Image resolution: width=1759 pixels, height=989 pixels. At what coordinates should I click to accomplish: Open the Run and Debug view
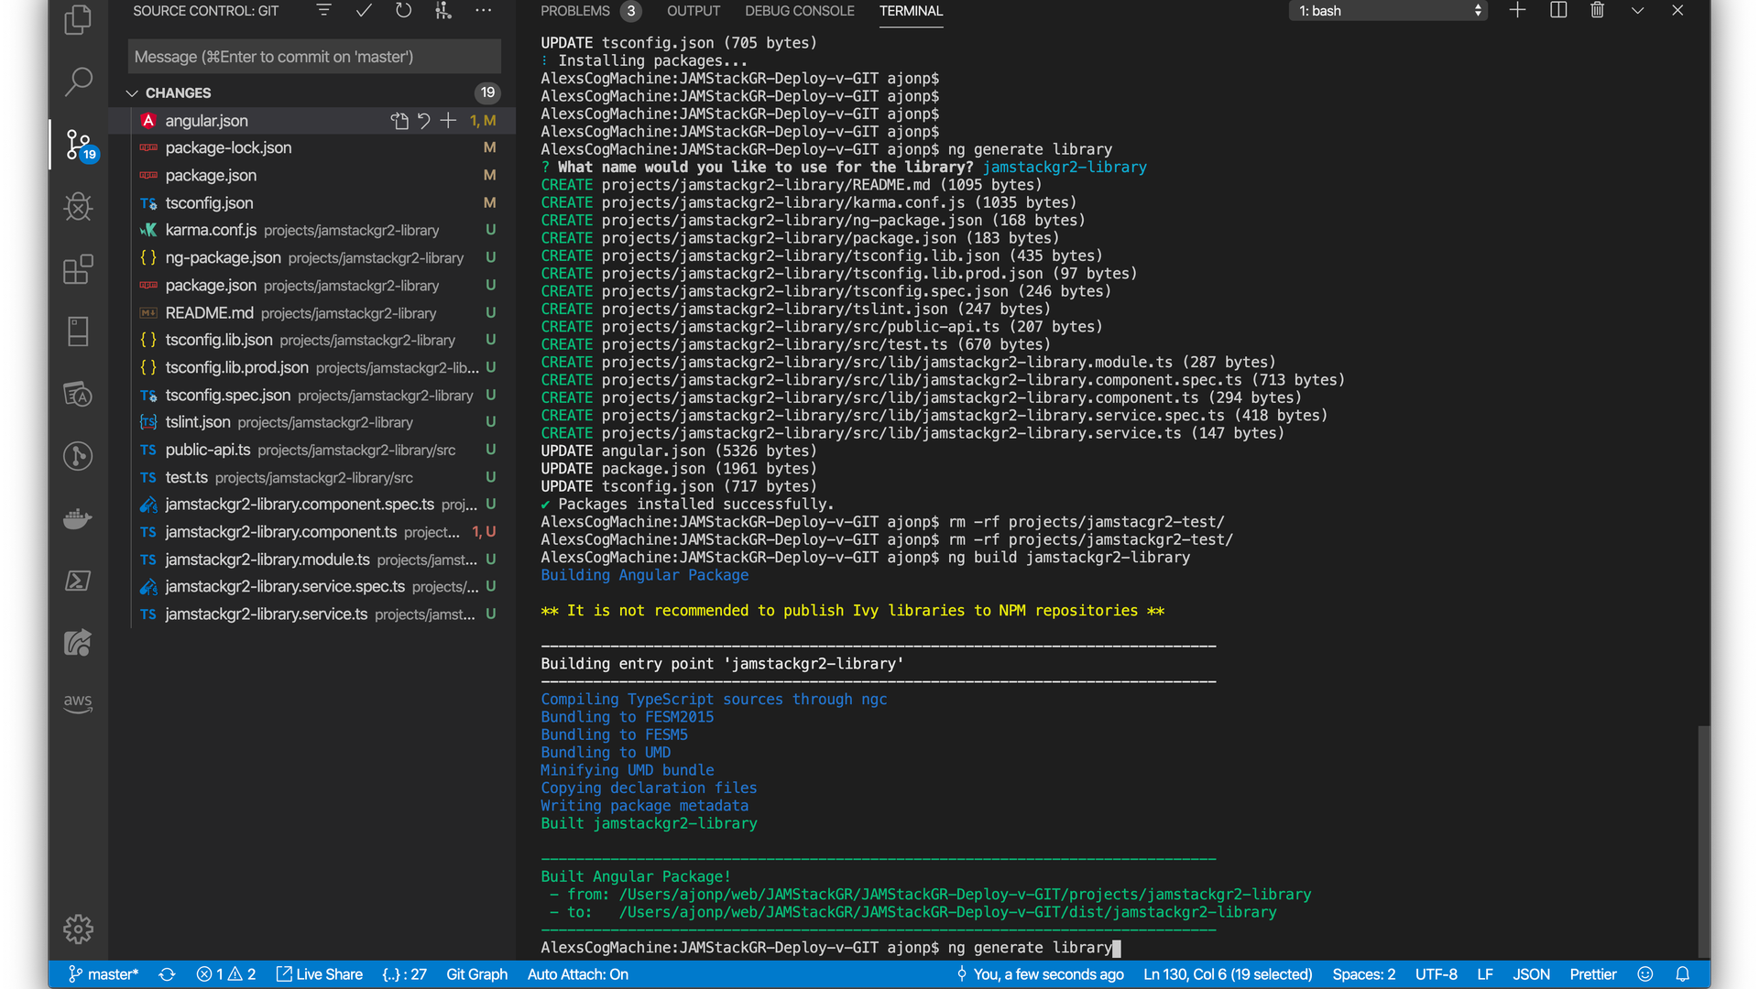pyautogui.click(x=78, y=207)
